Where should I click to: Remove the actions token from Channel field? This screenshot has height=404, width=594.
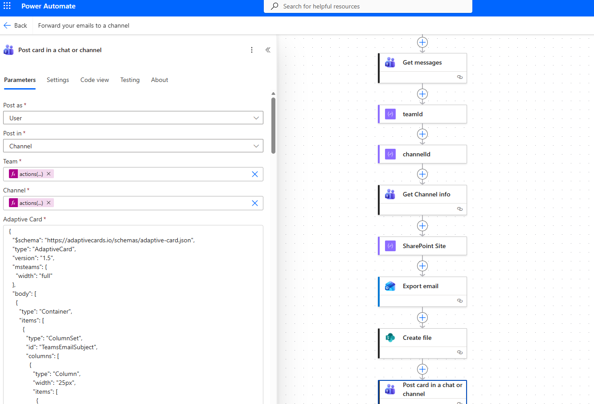point(49,203)
